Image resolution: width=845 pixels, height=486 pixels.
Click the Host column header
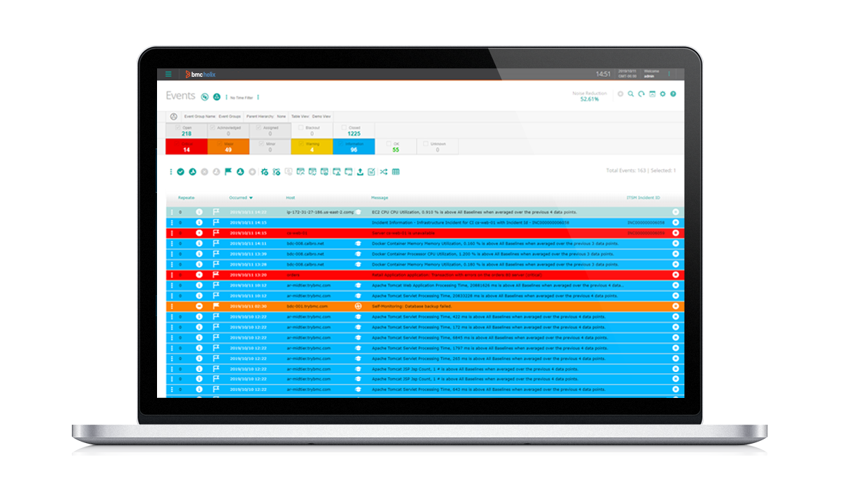point(291,198)
